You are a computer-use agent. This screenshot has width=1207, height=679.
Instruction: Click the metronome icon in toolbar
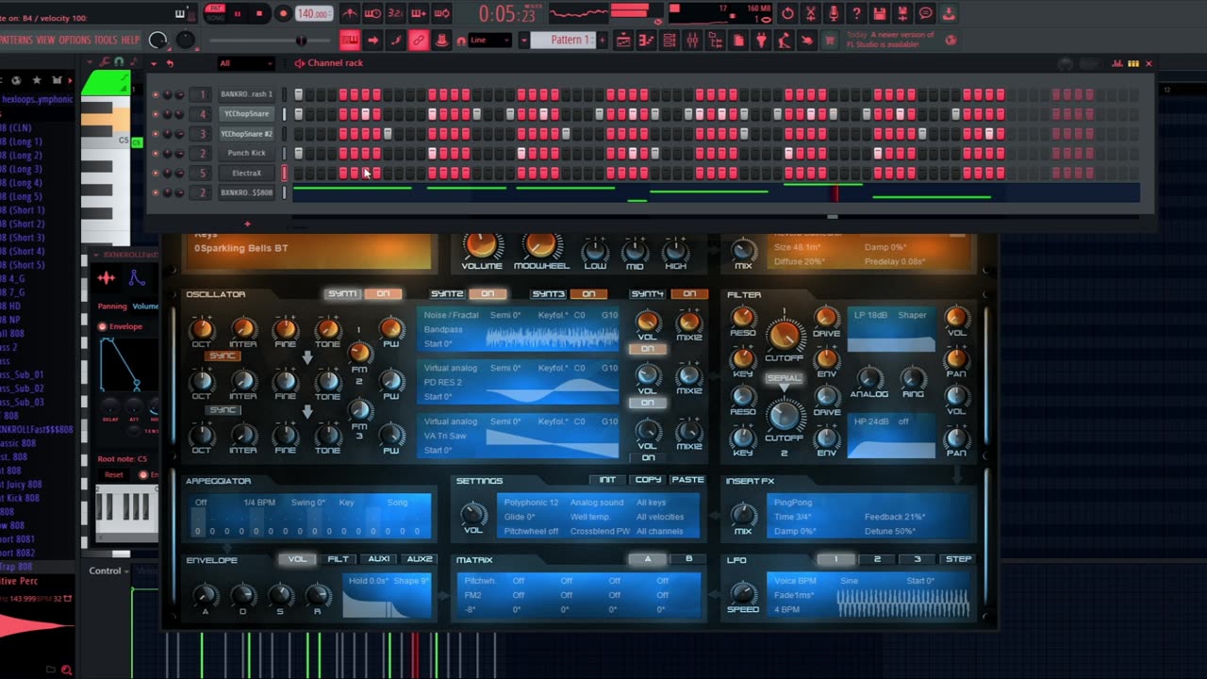(349, 13)
